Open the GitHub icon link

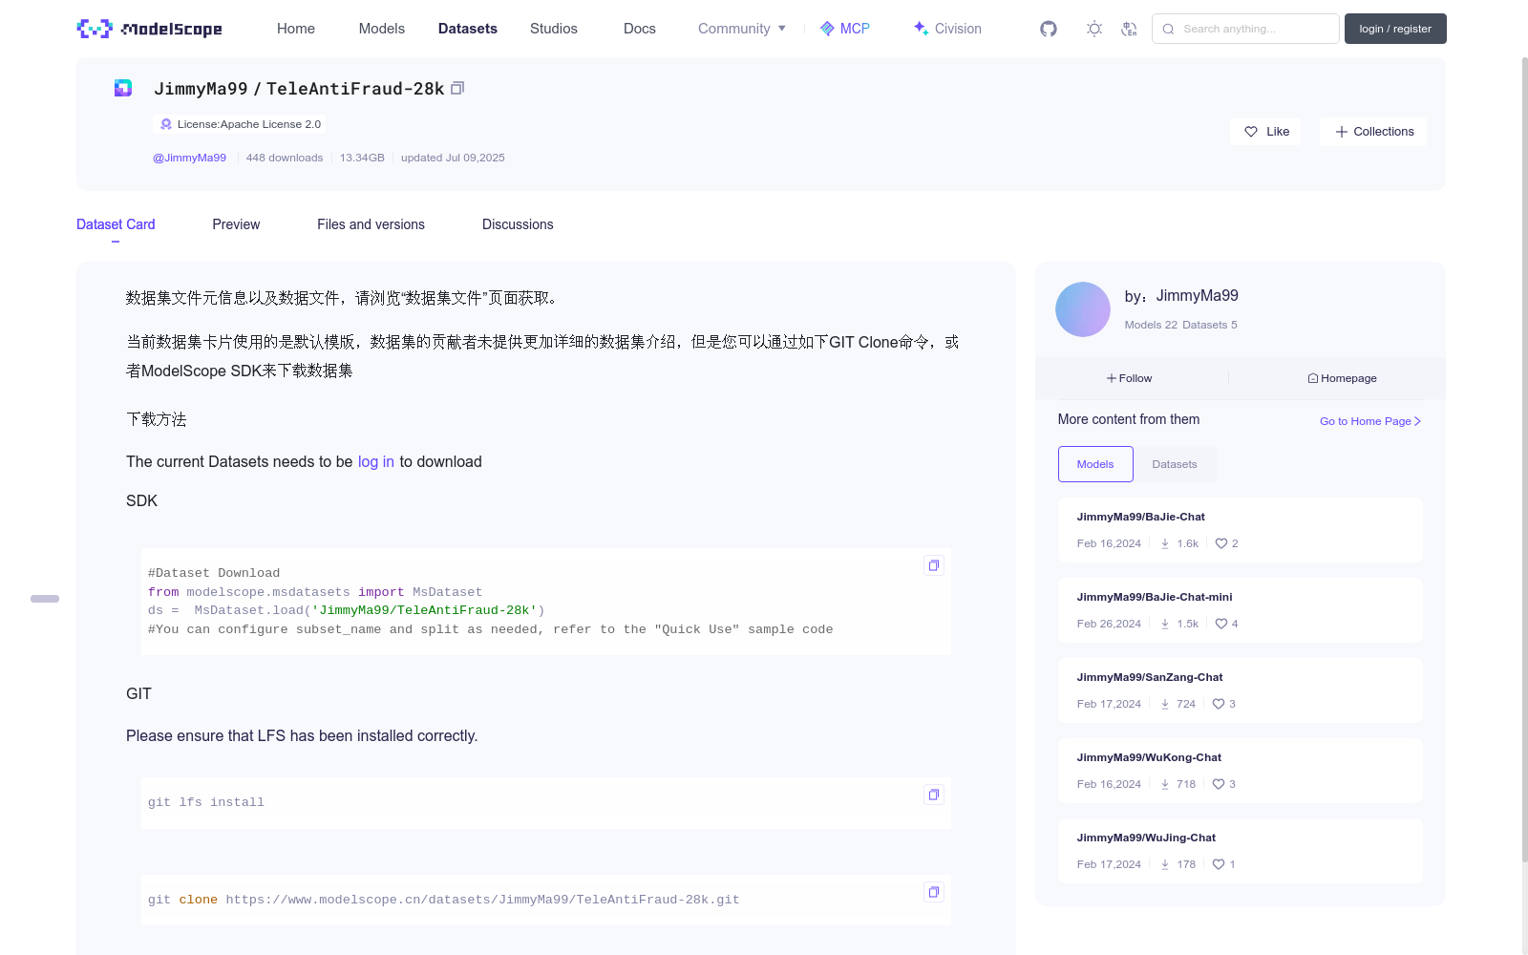[x=1049, y=29]
